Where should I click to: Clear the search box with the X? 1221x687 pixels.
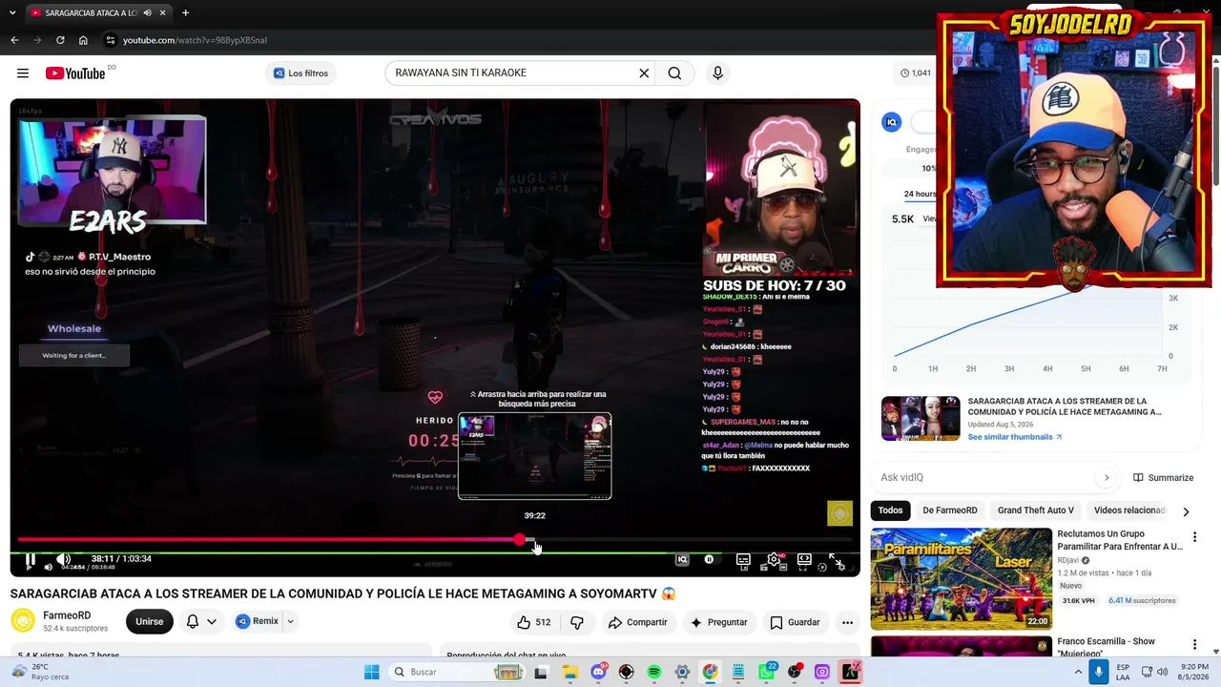tap(644, 73)
